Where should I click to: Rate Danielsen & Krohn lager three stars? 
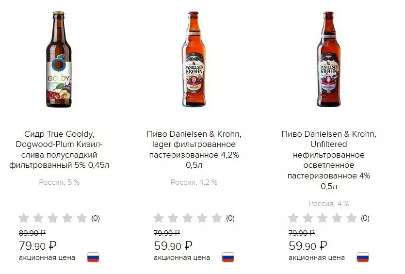188,218
